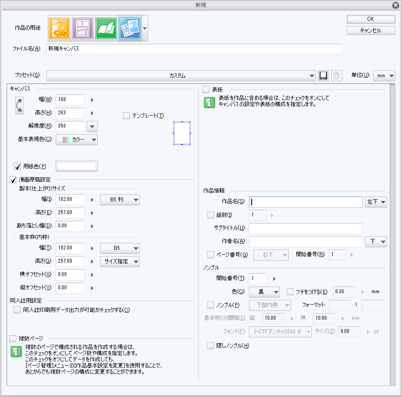Open the プリセット カスタム dropdown
This screenshot has height=397, width=402.
[181, 76]
